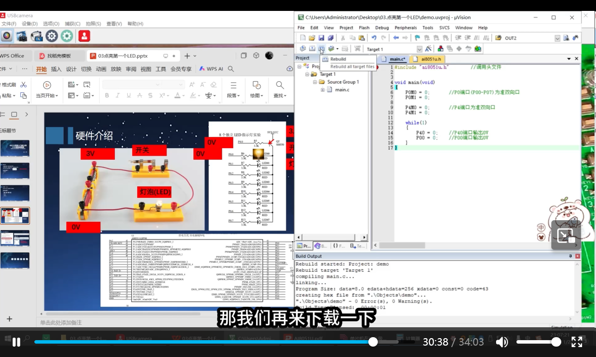Image resolution: width=596 pixels, height=357 pixels.
Task: Toggle fullscreen mode of the video player
Action: 577,342
